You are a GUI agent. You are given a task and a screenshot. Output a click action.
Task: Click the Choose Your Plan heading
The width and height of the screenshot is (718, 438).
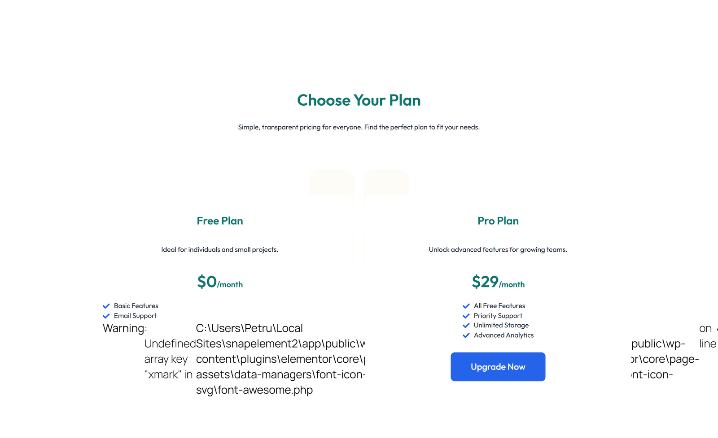click(359, 100)
